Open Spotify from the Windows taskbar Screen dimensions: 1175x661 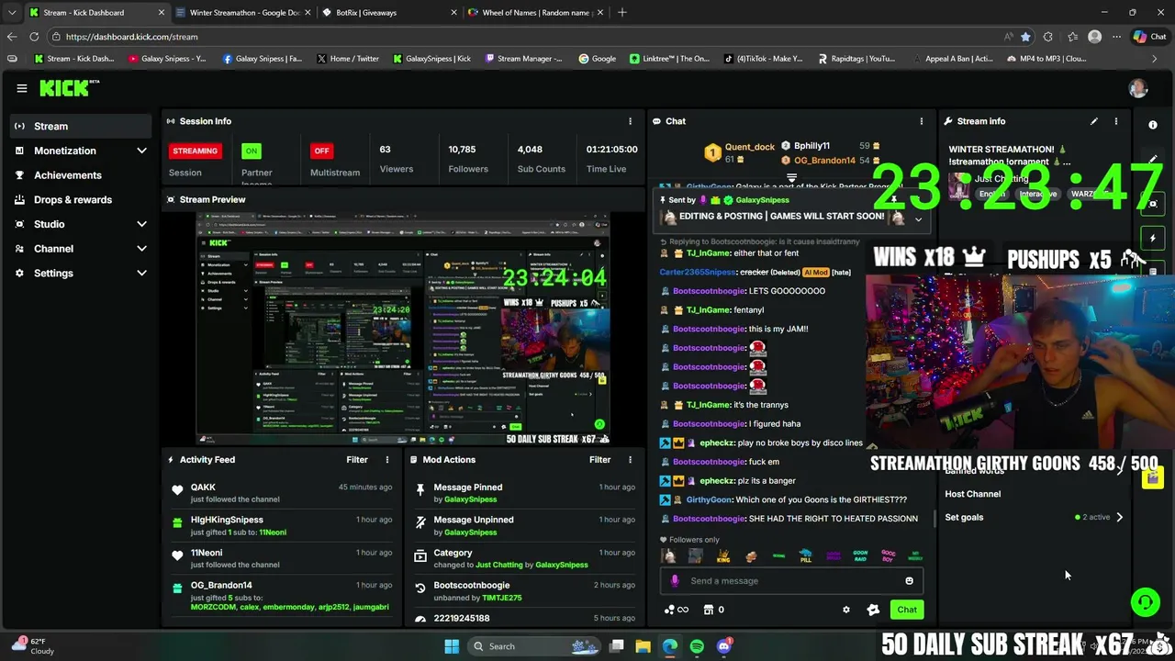pos(697,646)
